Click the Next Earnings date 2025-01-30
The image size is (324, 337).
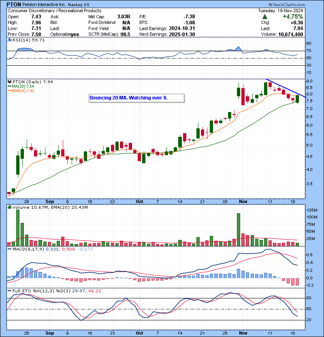(182, 35)
